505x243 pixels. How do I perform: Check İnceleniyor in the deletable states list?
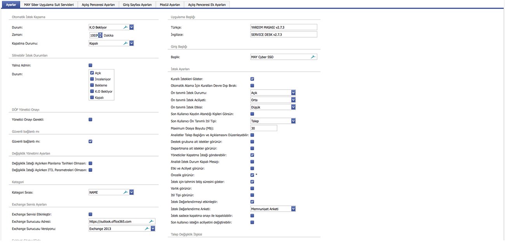click(x=92, y=79)
